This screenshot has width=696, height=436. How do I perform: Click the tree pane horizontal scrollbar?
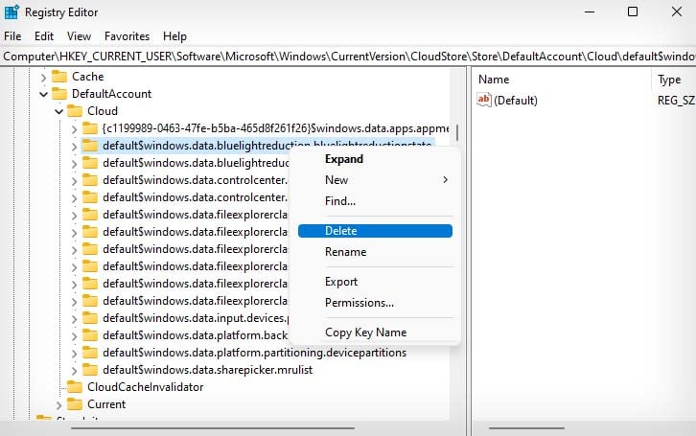coord(213,428)
